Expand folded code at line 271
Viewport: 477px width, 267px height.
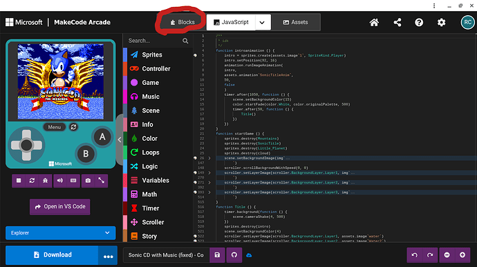pos(209,183)
